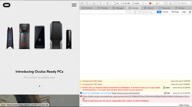Select the All console filter
The width and height of the screenshot is (192, 107).
(x=159, y=12)
